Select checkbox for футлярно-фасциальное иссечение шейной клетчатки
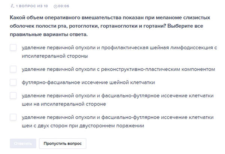The height and width of the screenshot is (154, 225). click(x=13, y=82)
